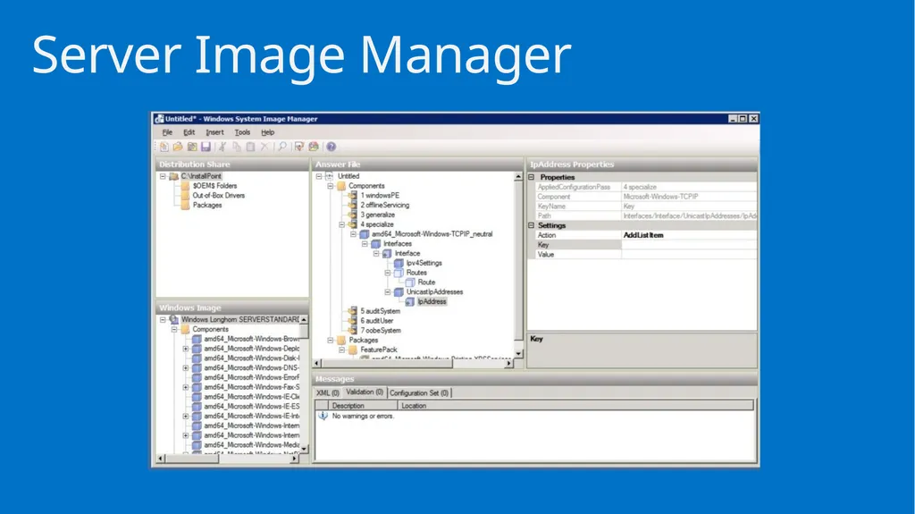Image resolution: width=915 pixels, height=514 pixels.
Task: Click the Ipv4Settings node icon
Action: pos(399,263)
